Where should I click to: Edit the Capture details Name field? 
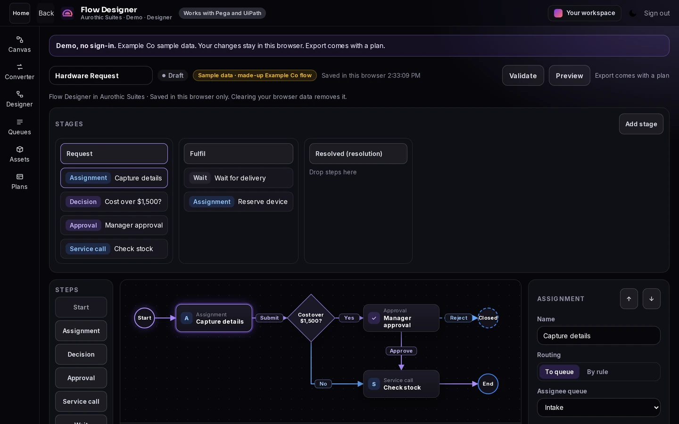[x=599, y=335]
